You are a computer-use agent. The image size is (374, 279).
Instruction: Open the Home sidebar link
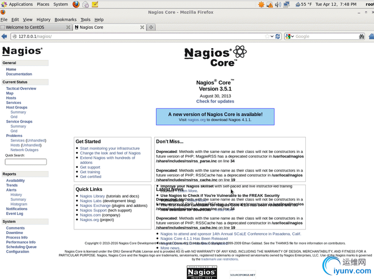click(x=11, y=69)
